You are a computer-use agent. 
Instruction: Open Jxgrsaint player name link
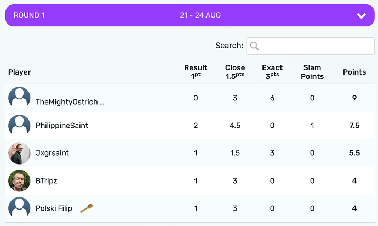tap(52, 153)
